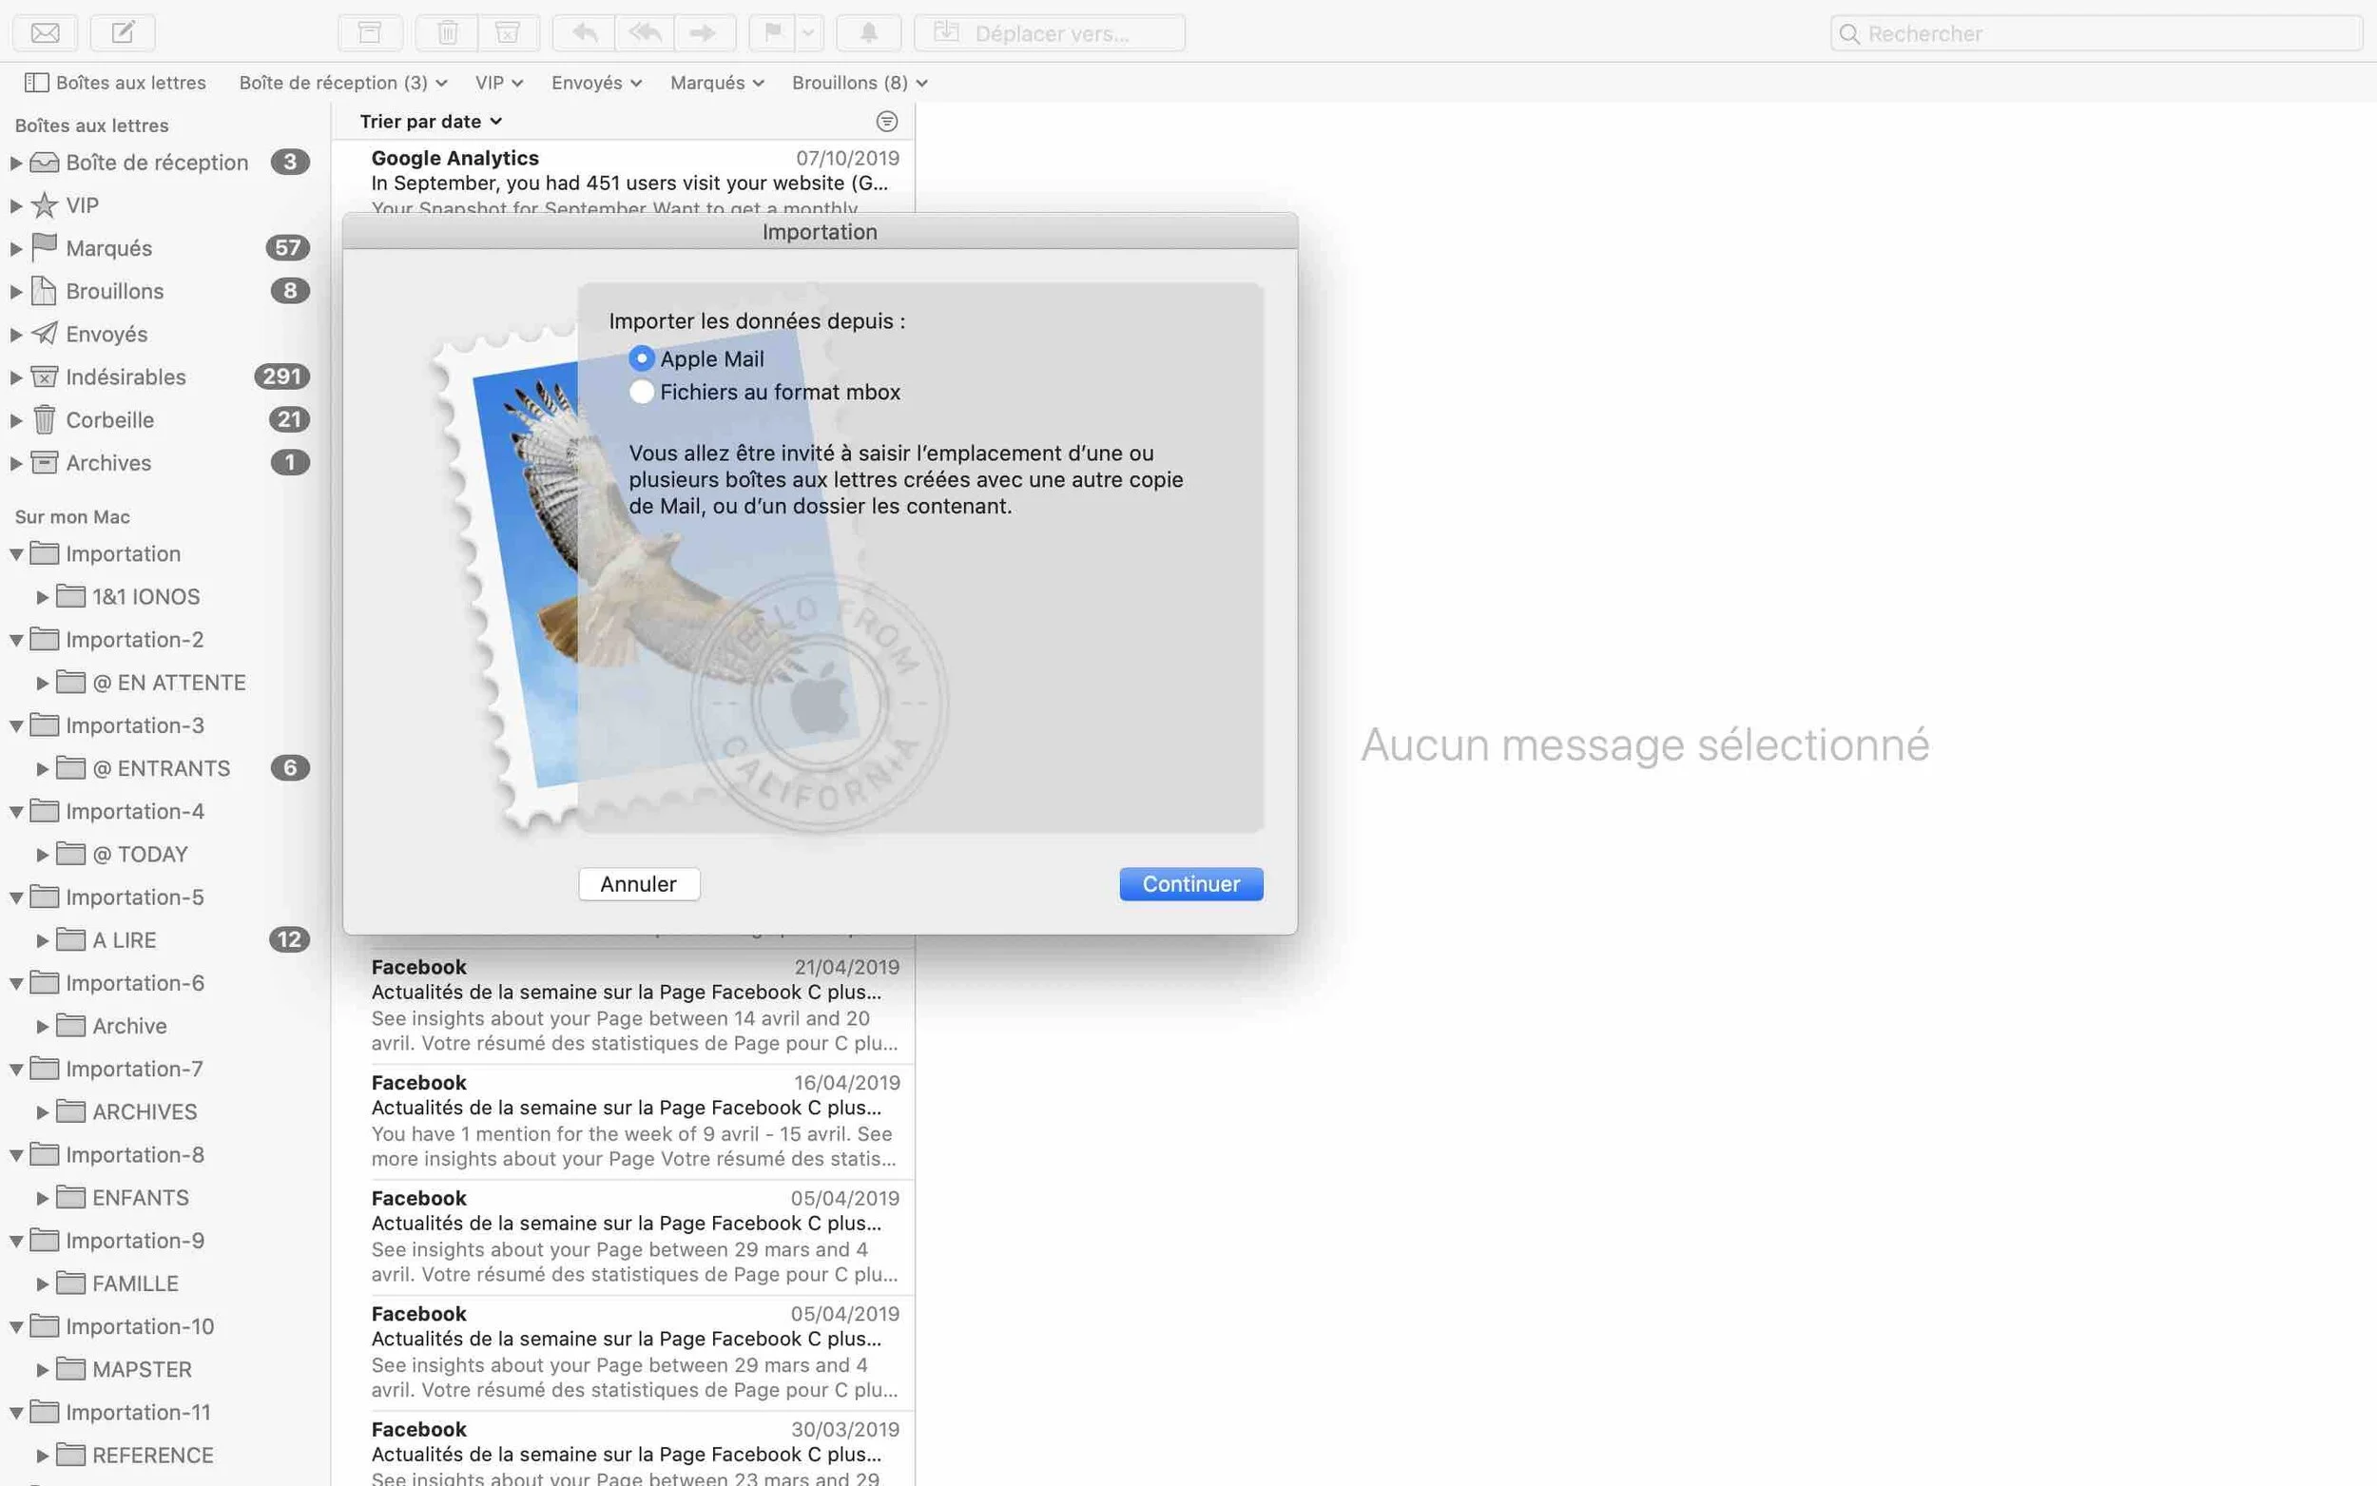This screenshot has width=2377, height=1486.
Task: Click the Continuer button
Action: pos(1190,883)
